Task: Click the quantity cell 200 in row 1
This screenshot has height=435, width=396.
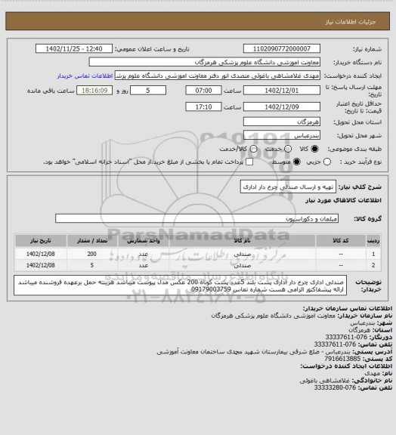Action: pyautogui.click(x=92, y=254)
